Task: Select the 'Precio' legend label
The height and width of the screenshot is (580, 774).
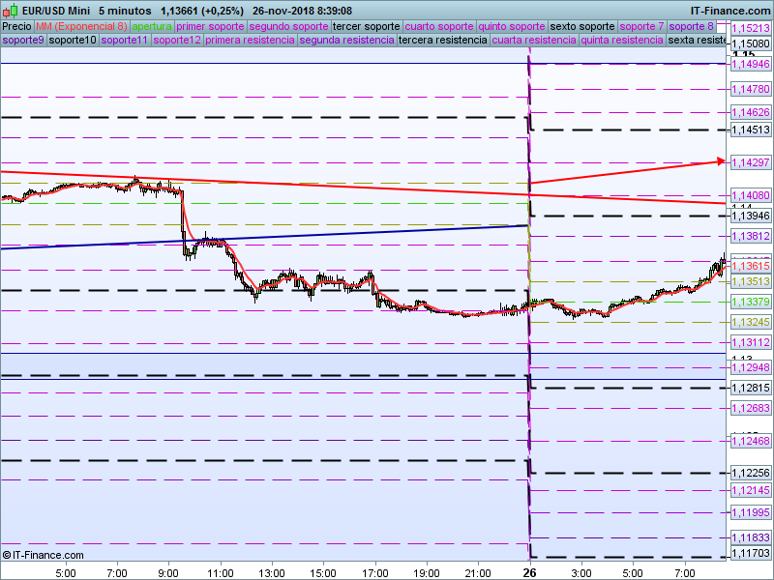Action: (16, 26)
